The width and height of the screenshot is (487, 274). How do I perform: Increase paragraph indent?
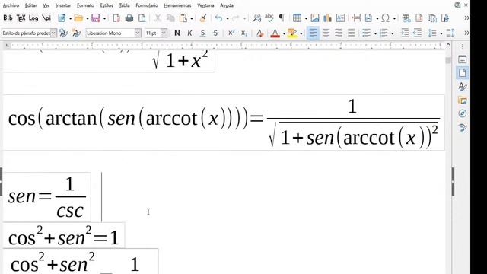(x=404, y=33)
